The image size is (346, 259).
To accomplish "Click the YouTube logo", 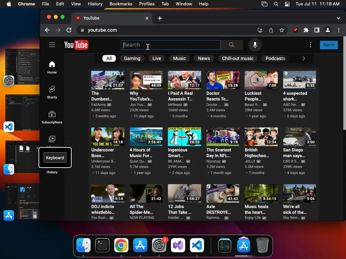I will pos(76,45).
